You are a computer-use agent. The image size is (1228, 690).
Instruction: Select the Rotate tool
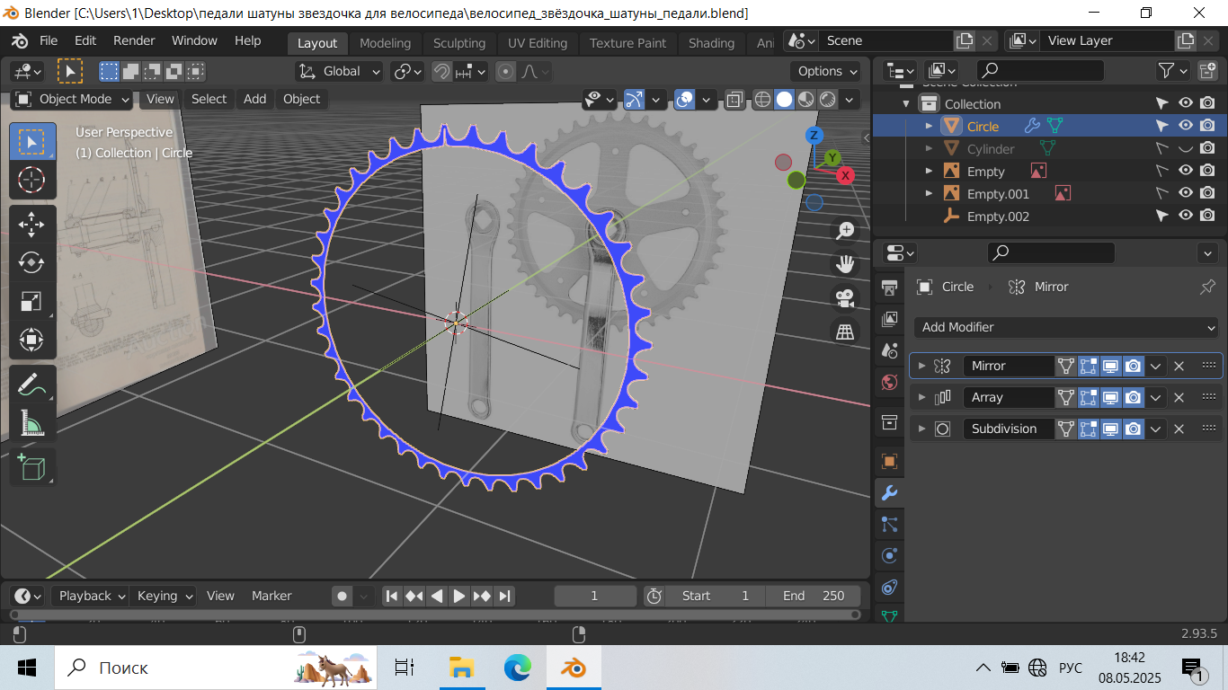(x=31, y=262)
